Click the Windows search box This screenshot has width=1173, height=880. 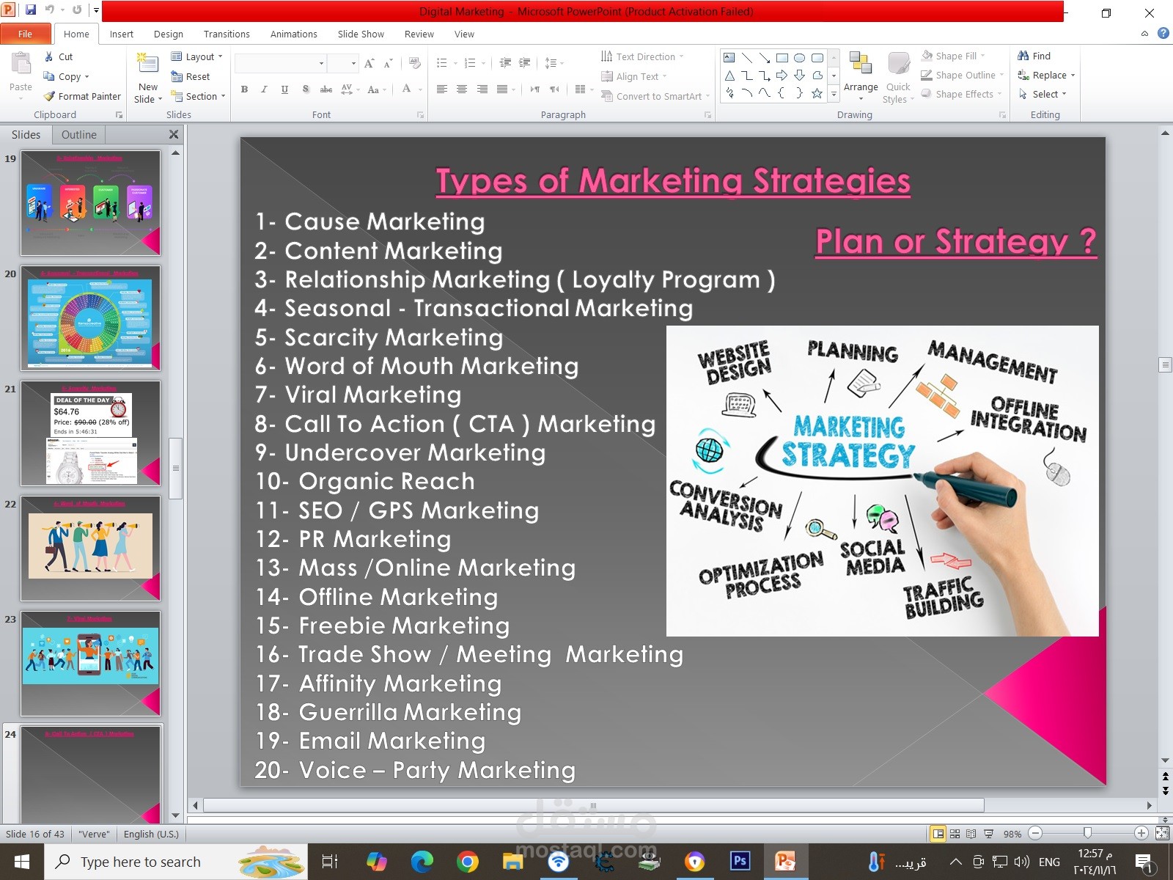(176, 862)
